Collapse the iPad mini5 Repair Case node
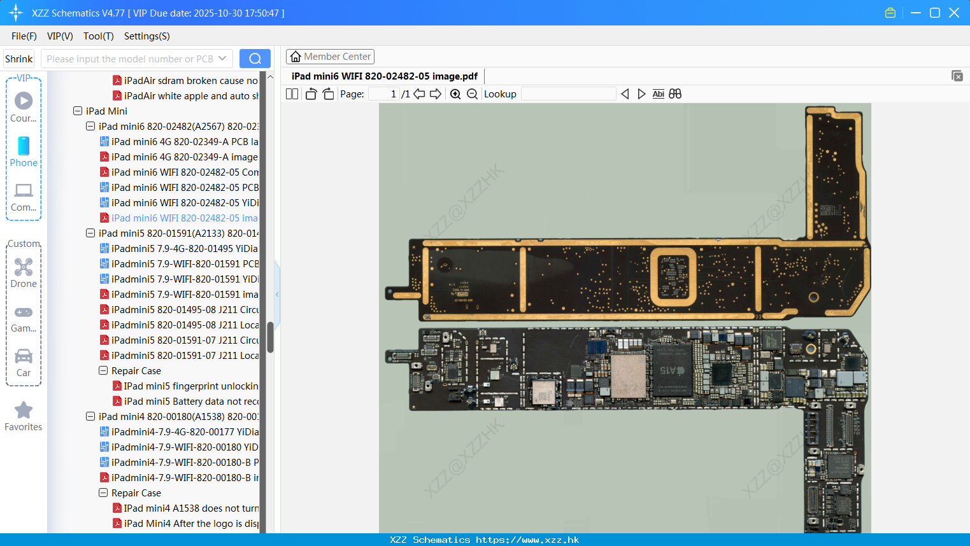 103,370
